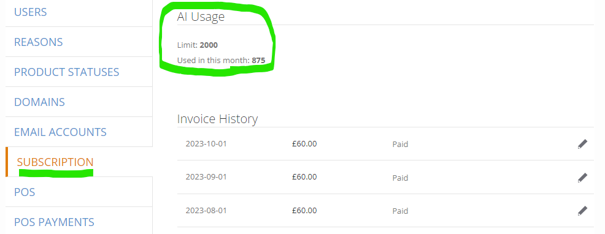The image size is (605, 234).
Task: Open the USERS settings section
Action: [31, 12]
